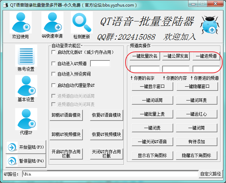Open the 代理IP proxy icon
The width and height of the screenshot is (226, 183).
tap(26, 119)
